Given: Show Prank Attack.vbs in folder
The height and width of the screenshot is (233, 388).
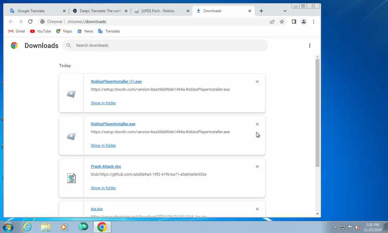Looking at the screenshot, I should pyautogui.click(x=103, y=188).
